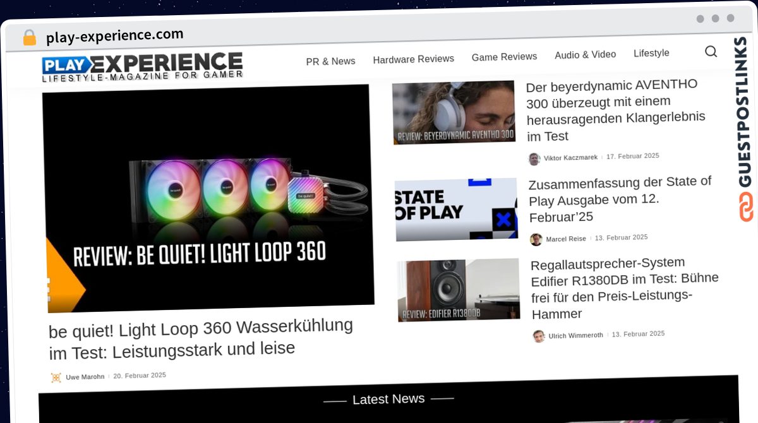Open the Hardware Reviews menu
Image resolution: width=758 pixels, height=423 pixels.
pos(413,59)
